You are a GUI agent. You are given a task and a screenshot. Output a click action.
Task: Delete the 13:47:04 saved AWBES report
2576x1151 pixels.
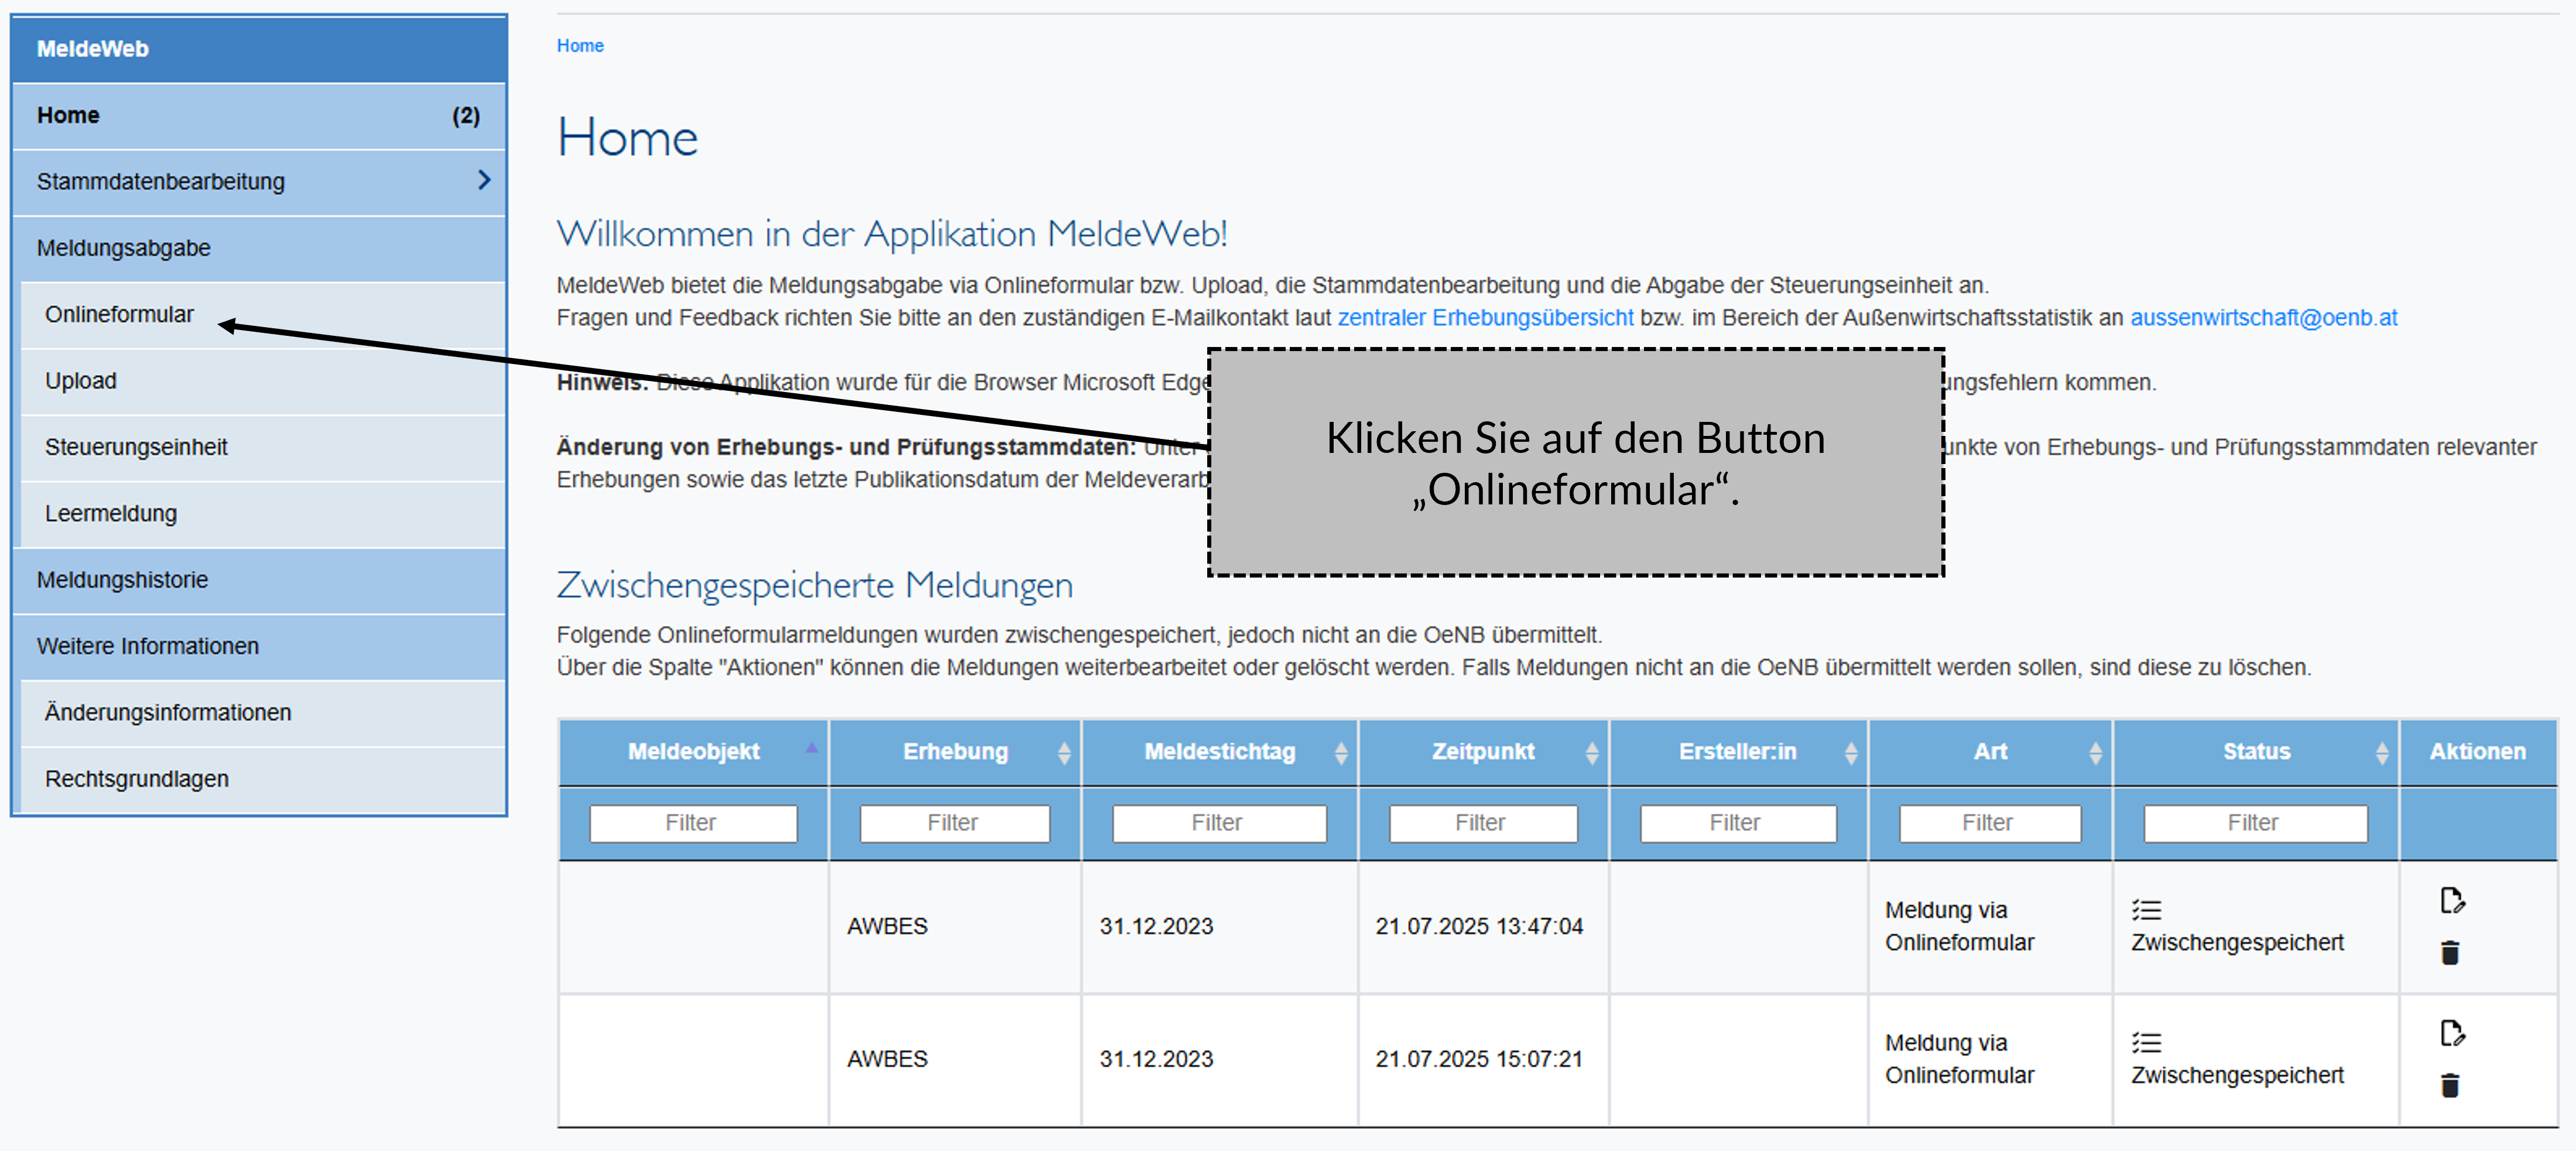[2449, 952]
